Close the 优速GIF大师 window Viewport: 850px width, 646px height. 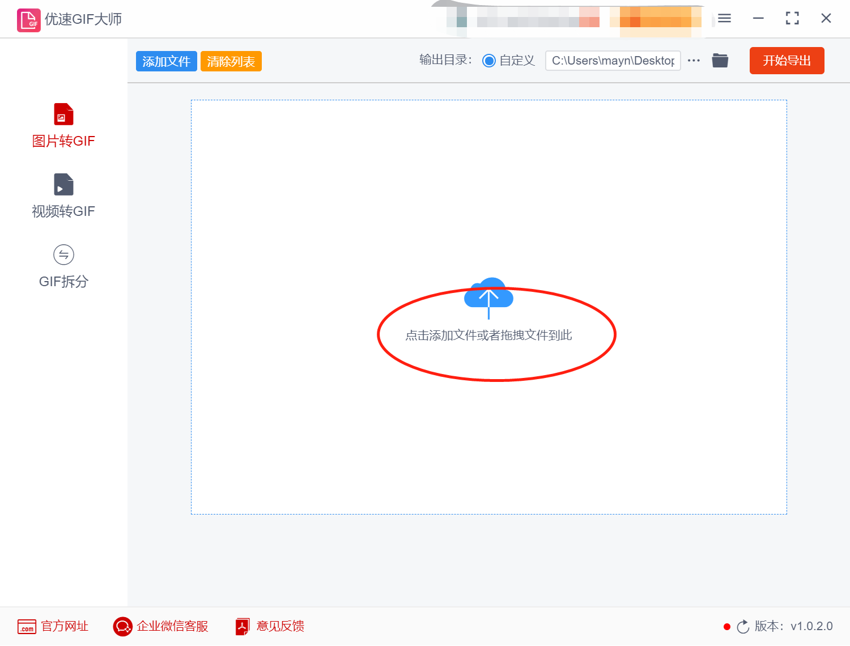(826, 18)
